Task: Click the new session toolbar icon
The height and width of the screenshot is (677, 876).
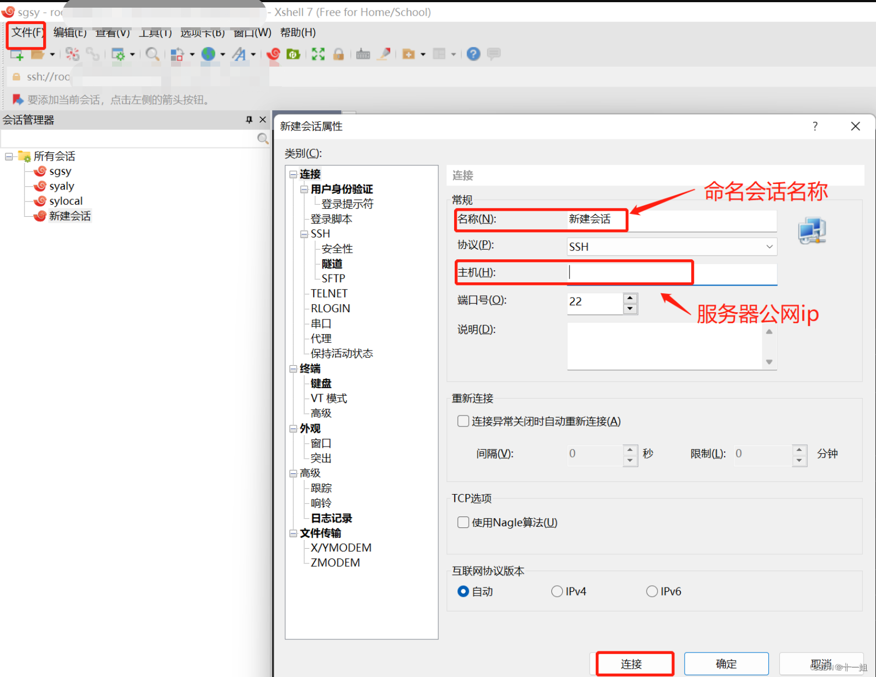Action: pos(17,54)
